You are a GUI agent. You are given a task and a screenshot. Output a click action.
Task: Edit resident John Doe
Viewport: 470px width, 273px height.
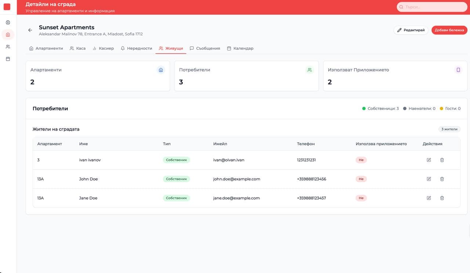point(429,179)
